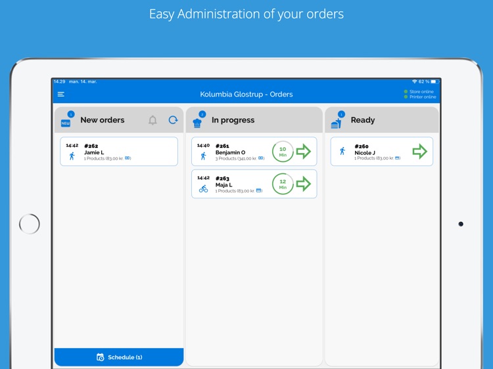Click the 3 Products (341.00 kr. text
This screenshot has width=493, height=369.
(x=236, y=159)
